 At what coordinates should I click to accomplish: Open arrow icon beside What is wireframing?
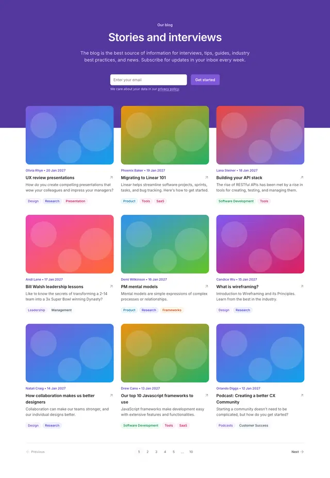(x=302, y=286)
